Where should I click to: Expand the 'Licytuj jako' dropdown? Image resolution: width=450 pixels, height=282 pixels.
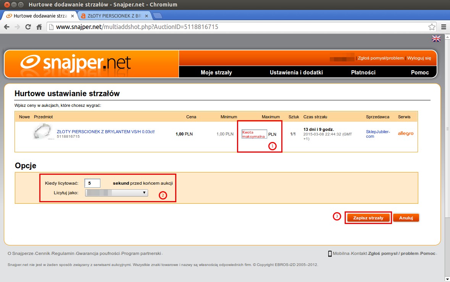coord(116,193)
